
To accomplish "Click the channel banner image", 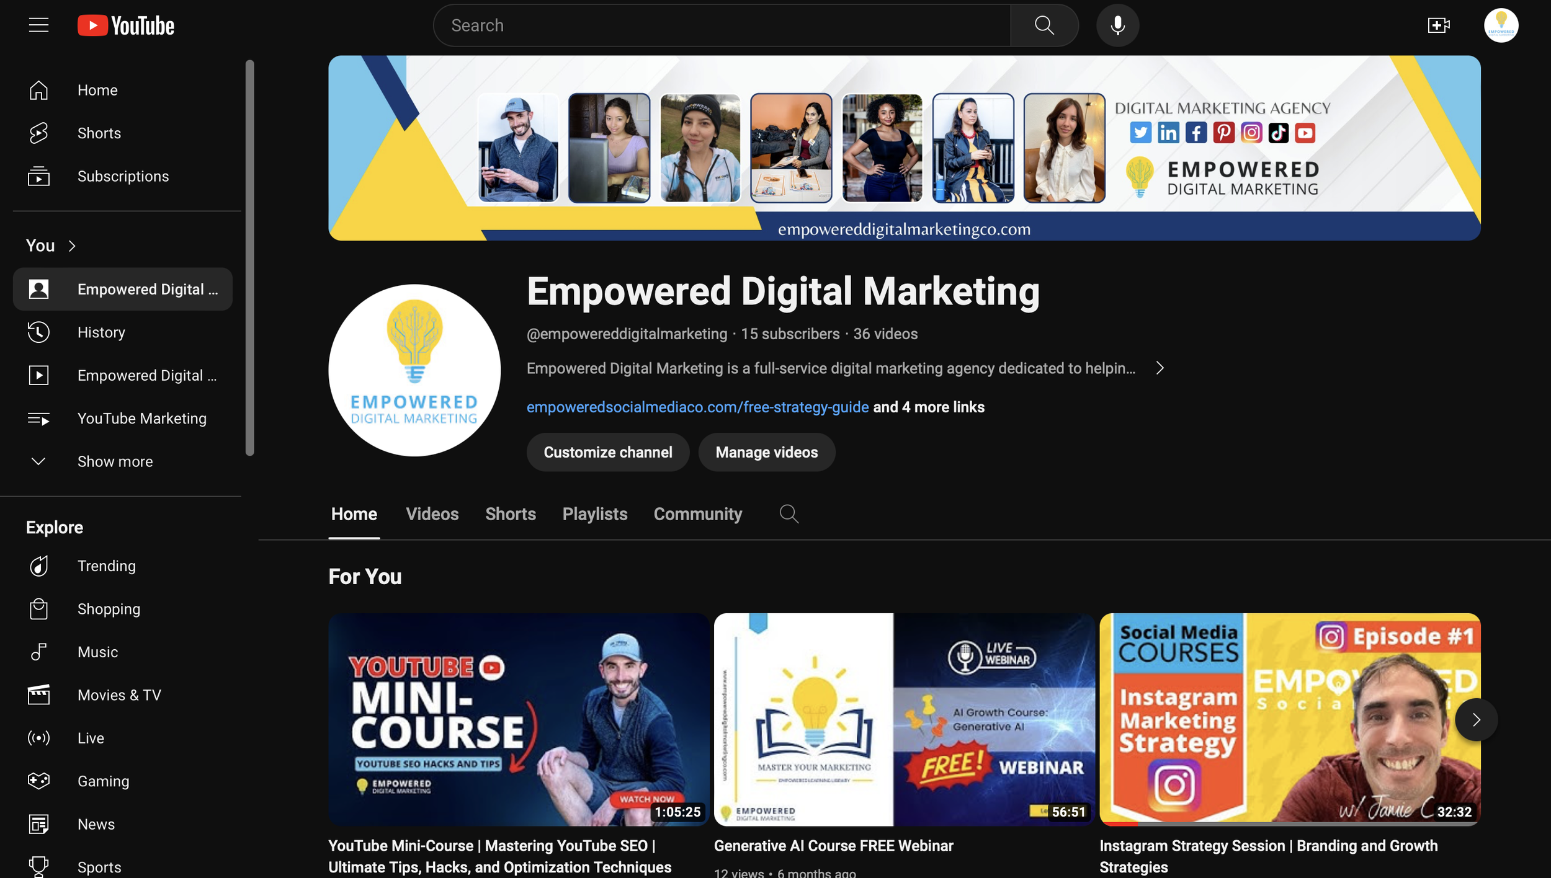I will (x=904, y=148).
